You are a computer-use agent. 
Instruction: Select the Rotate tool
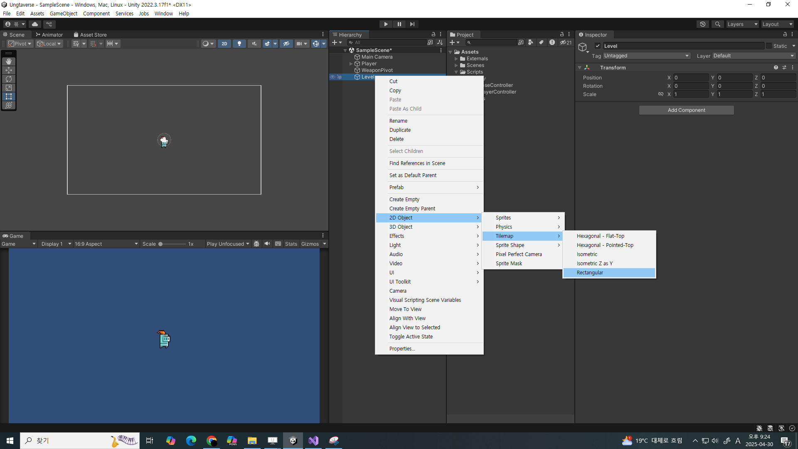9,79
